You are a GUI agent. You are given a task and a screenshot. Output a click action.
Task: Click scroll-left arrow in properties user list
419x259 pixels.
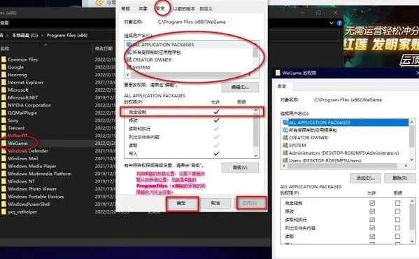pos(128,75)
